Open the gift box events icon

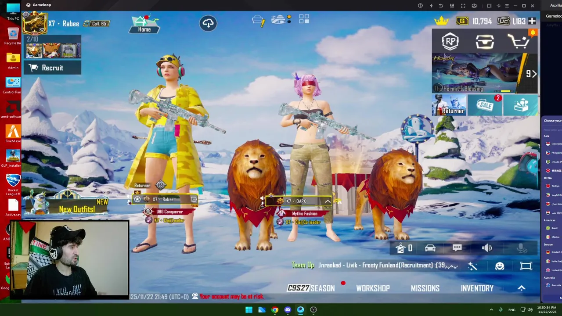[521, 105]
